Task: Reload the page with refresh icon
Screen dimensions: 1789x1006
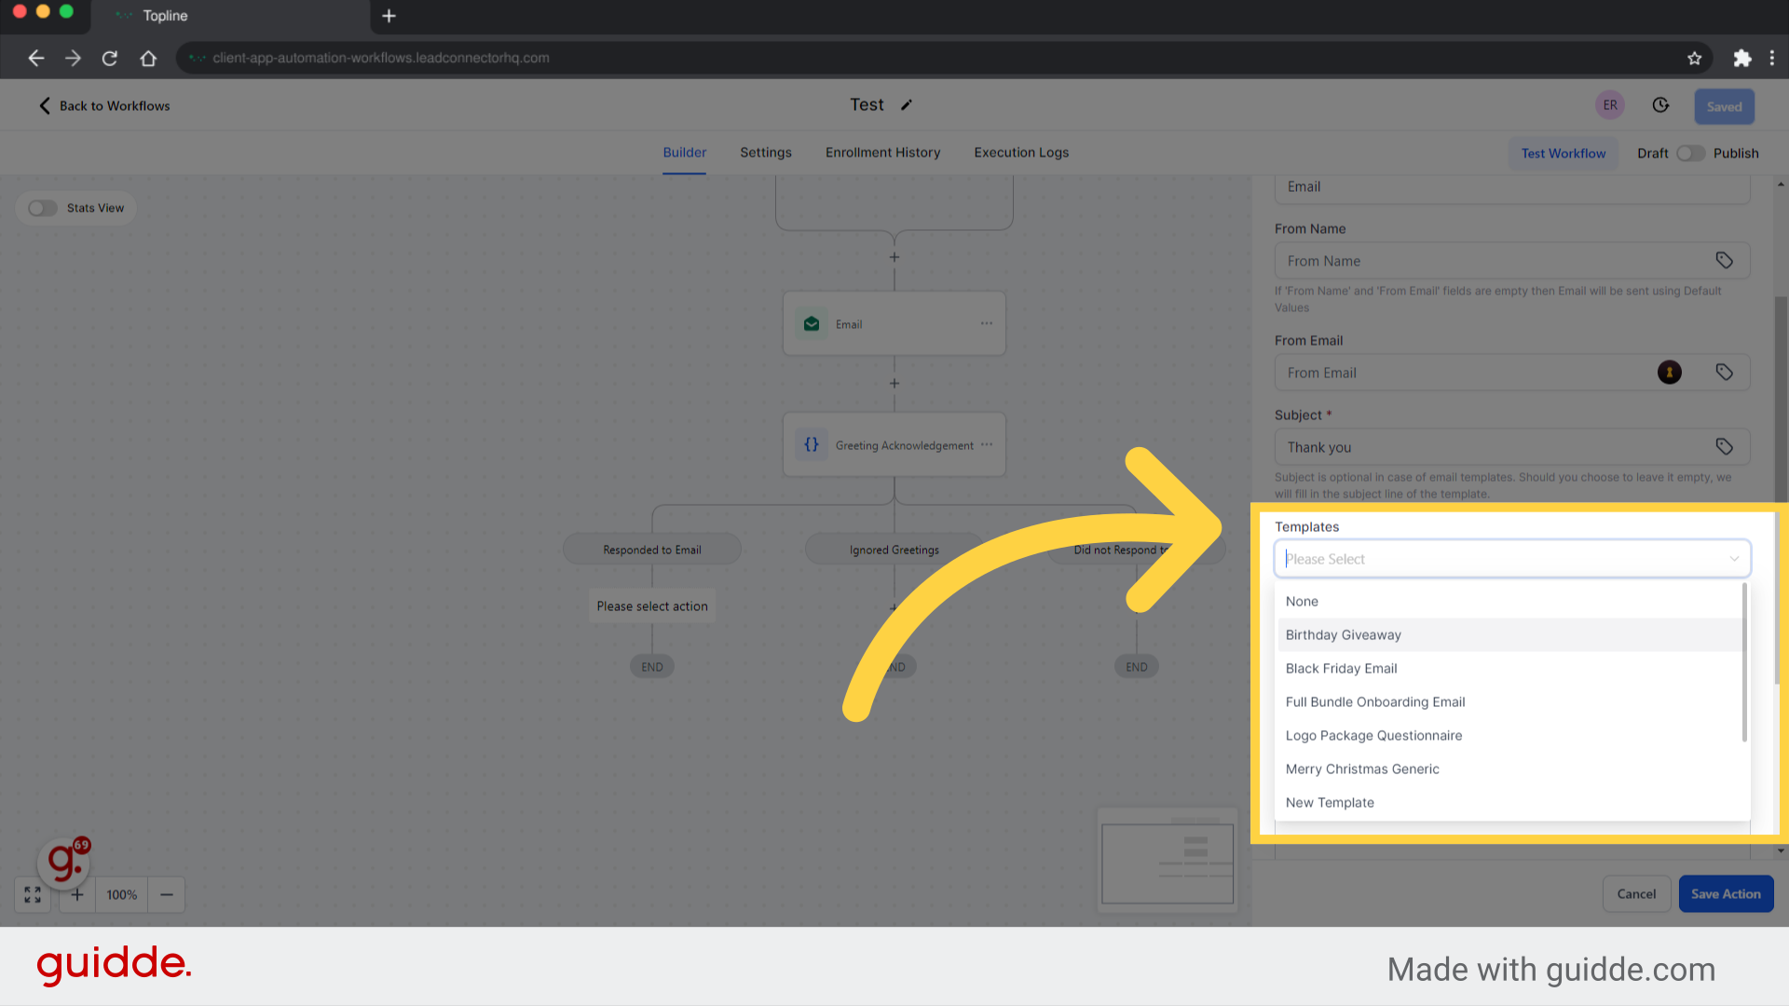Action: (110, 58)
